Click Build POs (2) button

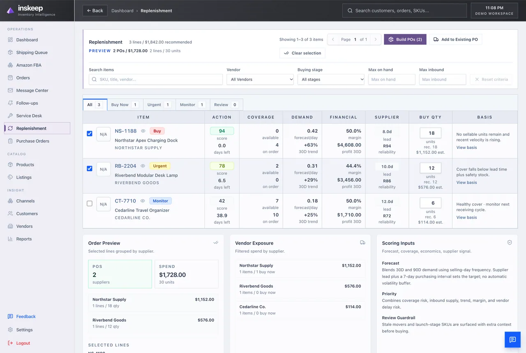click(405, 39)
